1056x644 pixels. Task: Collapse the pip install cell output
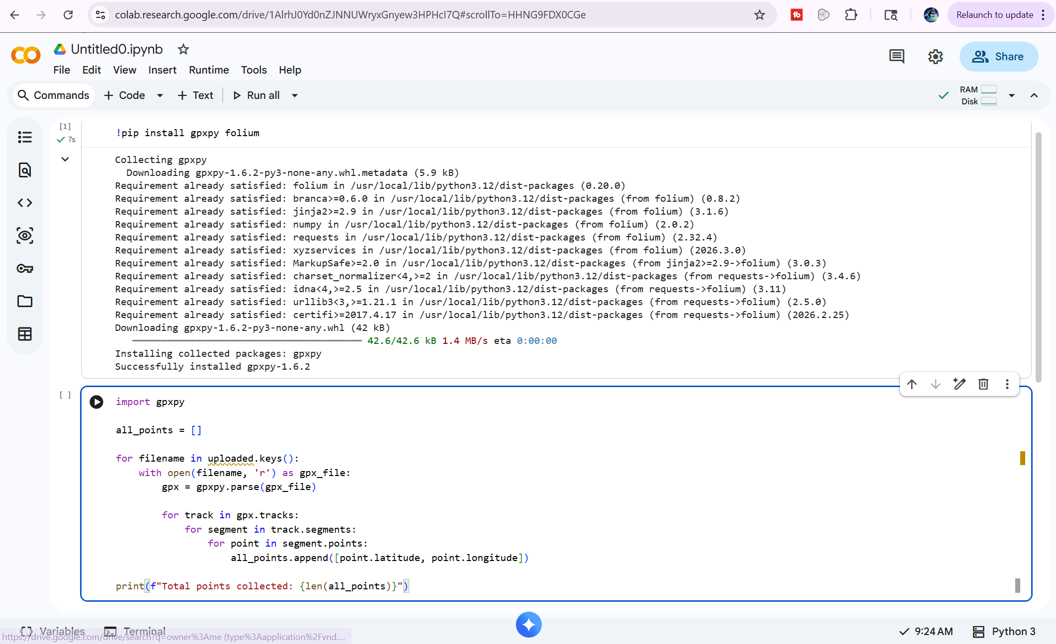[x=65, y=159]
